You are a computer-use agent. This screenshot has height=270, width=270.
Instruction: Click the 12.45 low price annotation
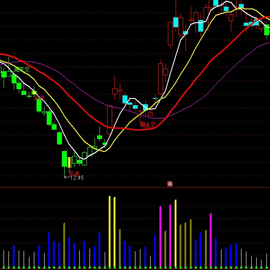tap(77, 178)
